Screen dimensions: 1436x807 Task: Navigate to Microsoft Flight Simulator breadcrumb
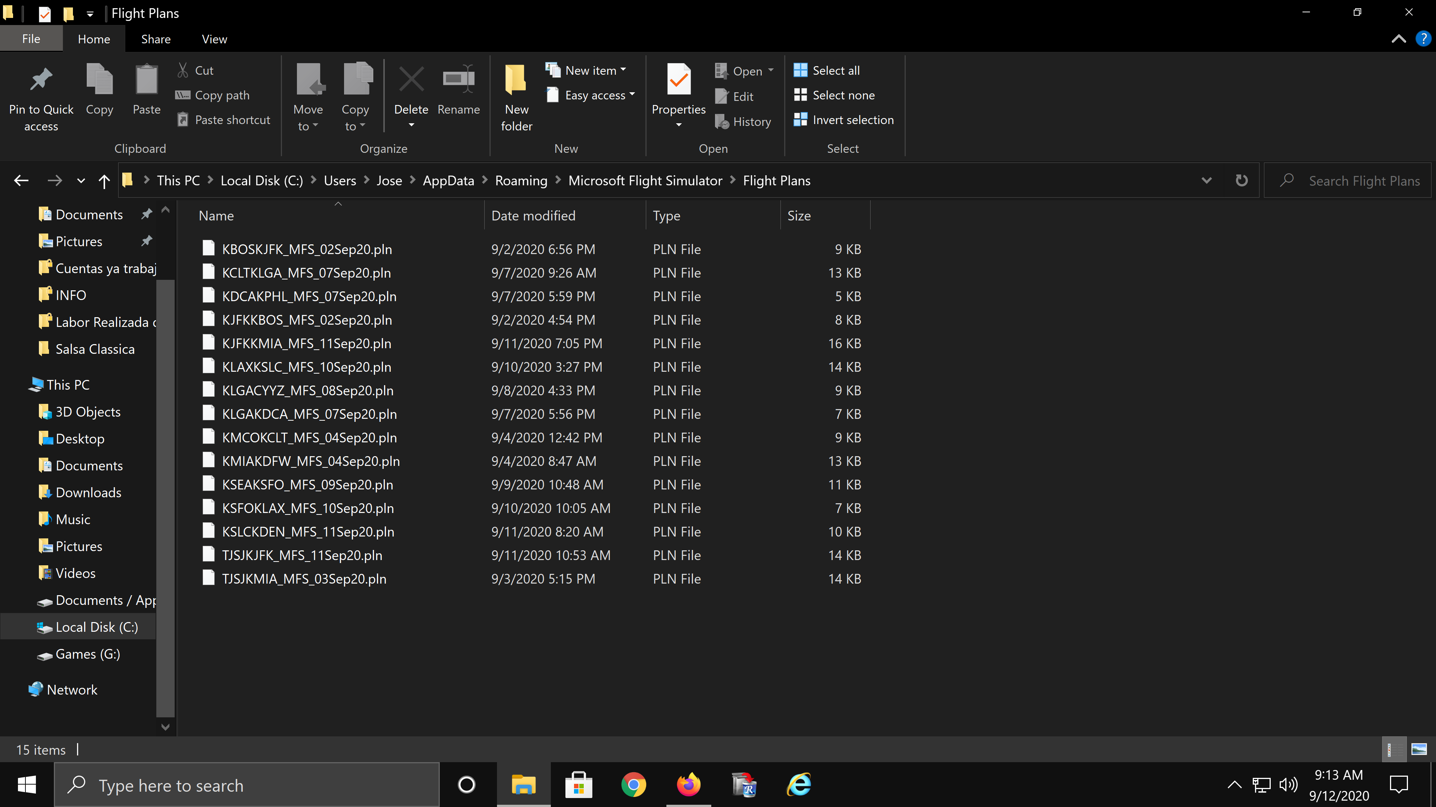click(645, 180)
